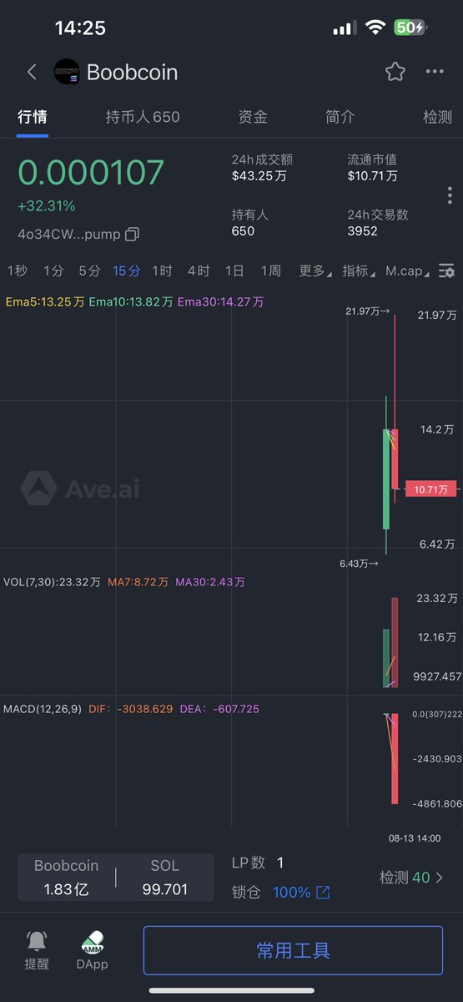The height and width of the screenshot is (1002, 463).
Task: Select the 1日 timeframe
Action: (234, 271)
